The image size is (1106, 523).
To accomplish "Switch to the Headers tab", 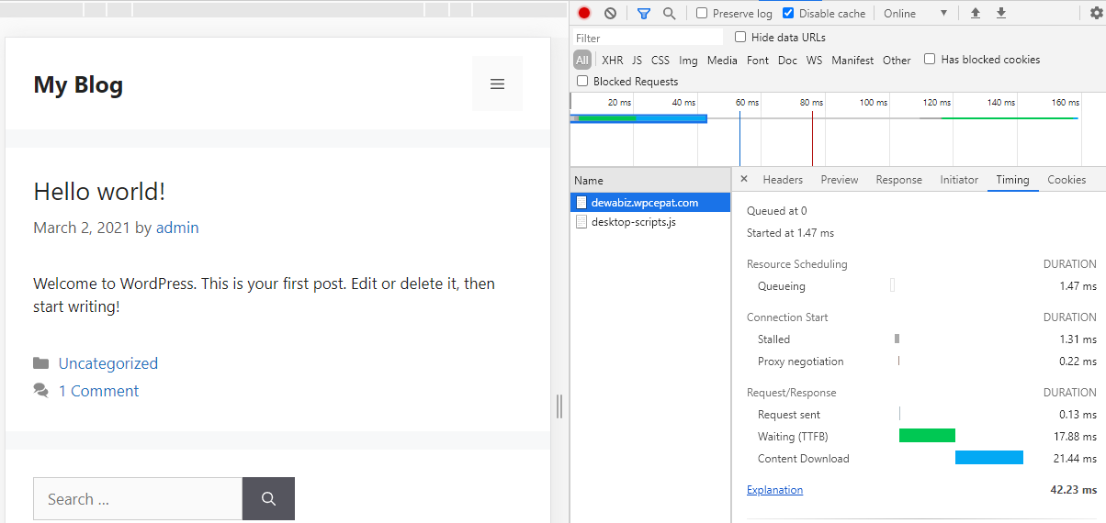I will pos(783,180).
